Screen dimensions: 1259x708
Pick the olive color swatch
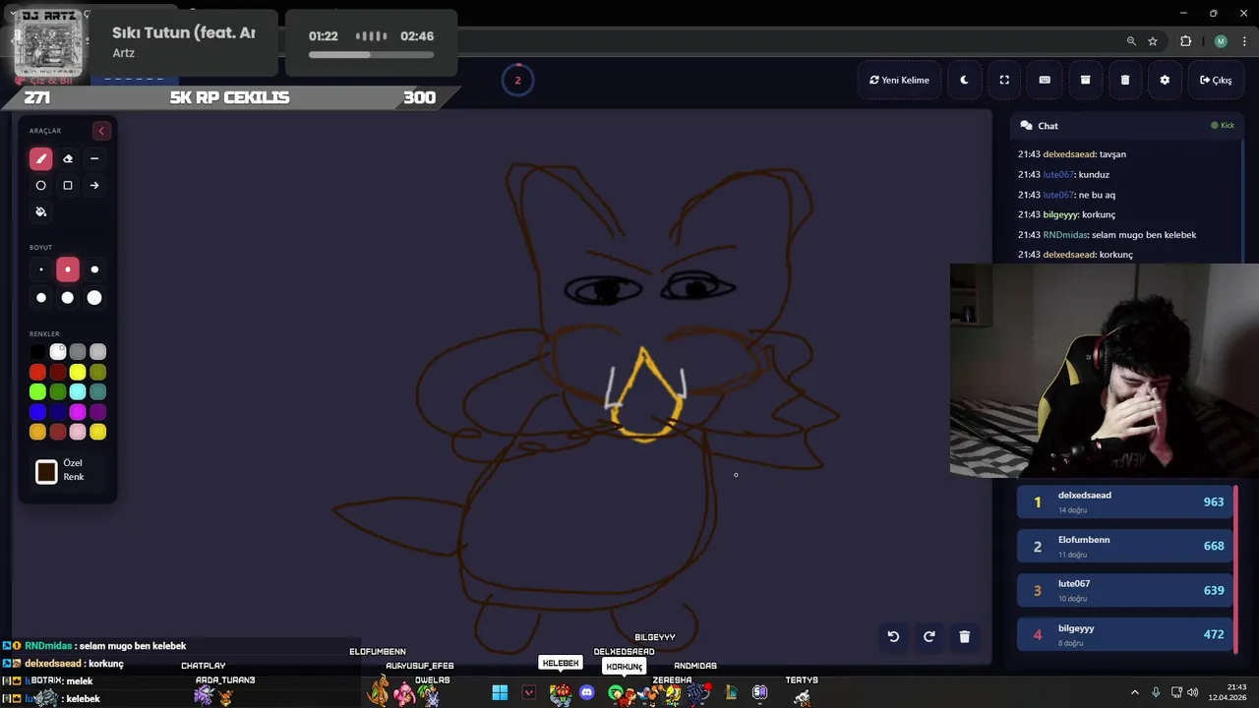click(98, 372)
